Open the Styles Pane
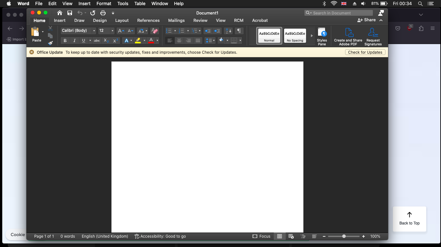 click(x=322, y=36)
